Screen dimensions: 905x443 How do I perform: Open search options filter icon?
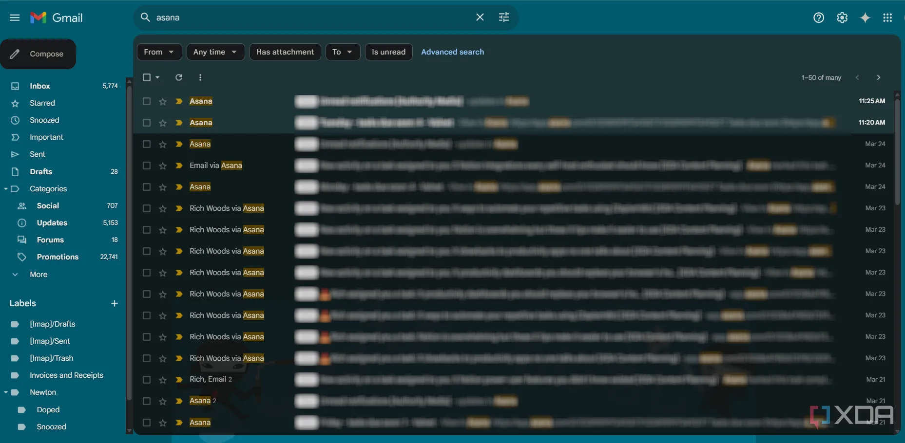click(504, 18)
